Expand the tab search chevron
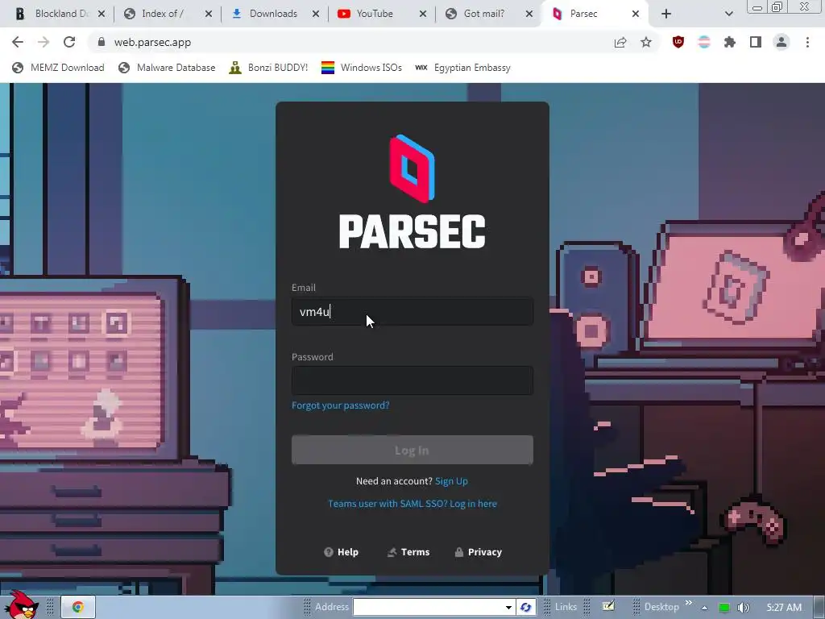825x619 pixels. pos(728,14)
